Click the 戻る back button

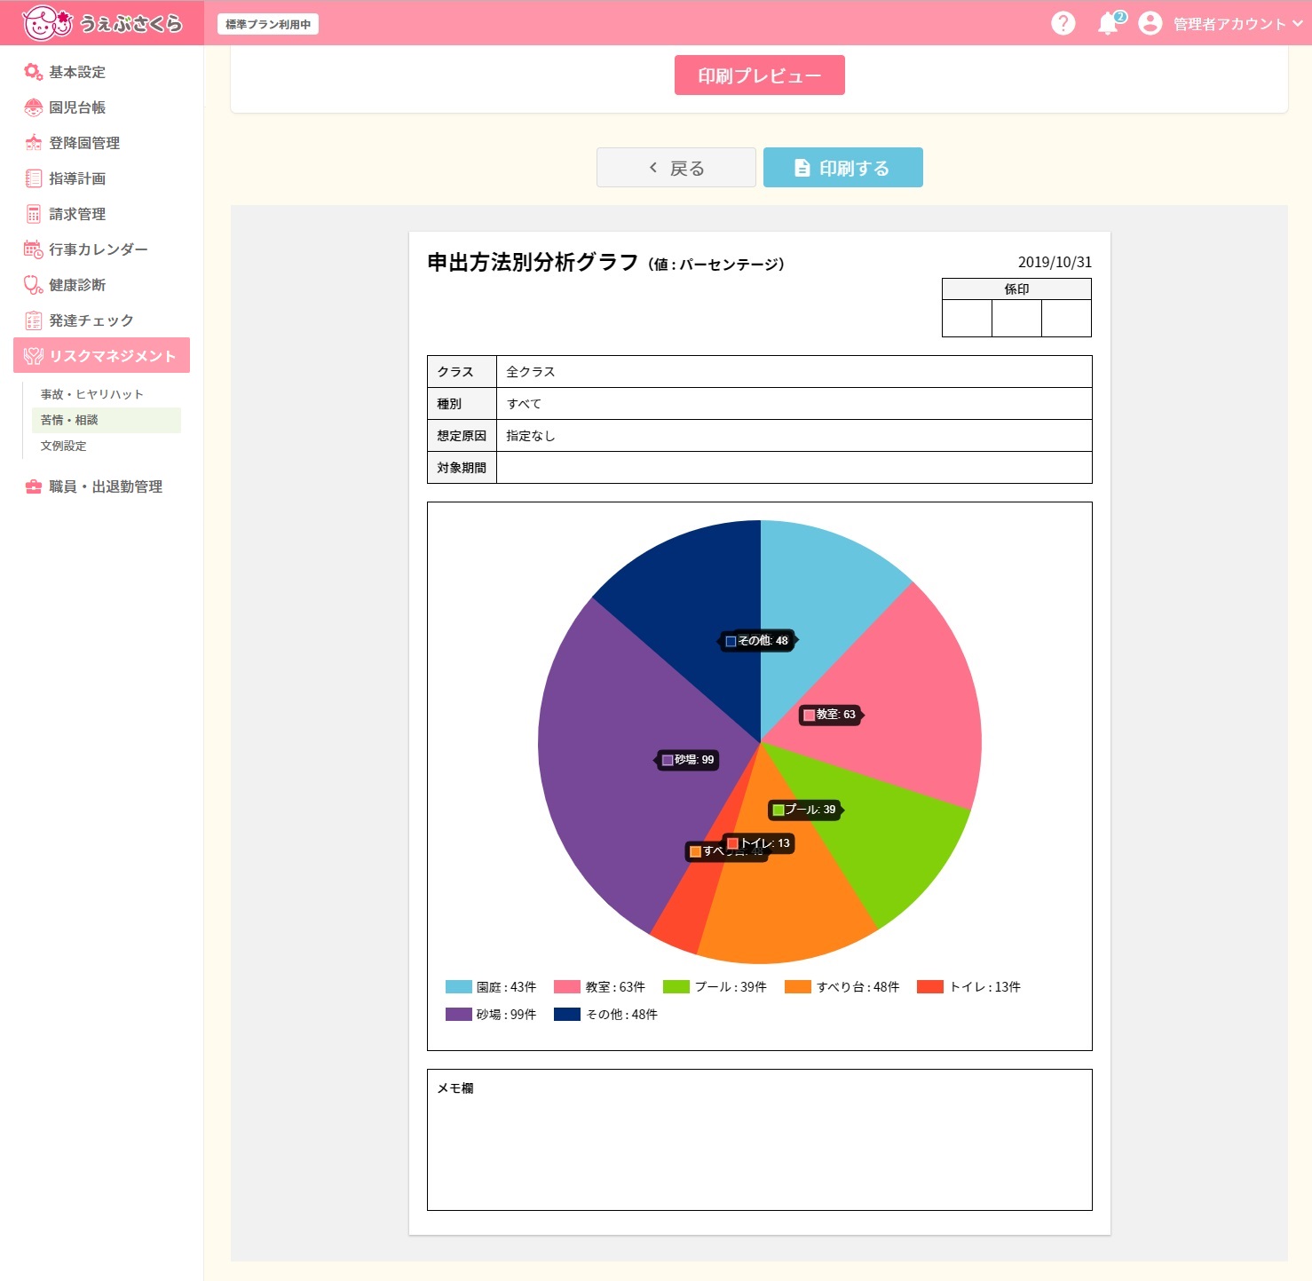click(x=676, y=168)
